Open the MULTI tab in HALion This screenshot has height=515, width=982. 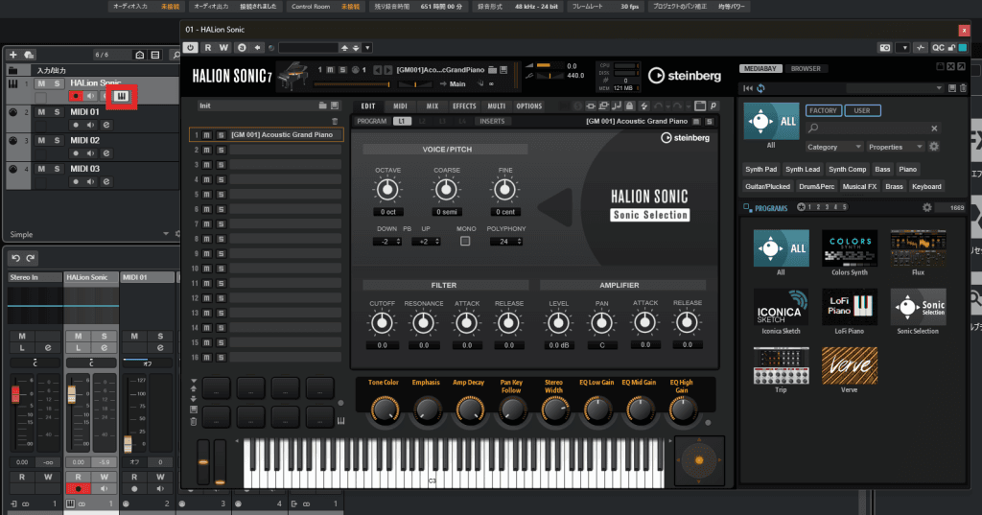pyautogui.click(x=497, y=105)
